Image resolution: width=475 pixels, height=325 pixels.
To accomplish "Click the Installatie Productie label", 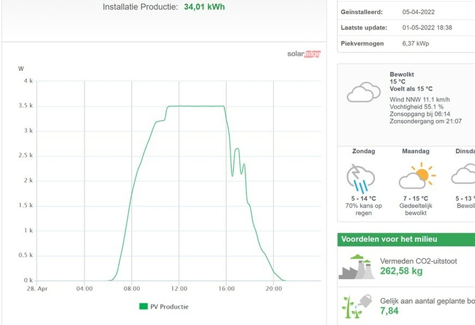I will pyautogui.click(x=140, y=7).
